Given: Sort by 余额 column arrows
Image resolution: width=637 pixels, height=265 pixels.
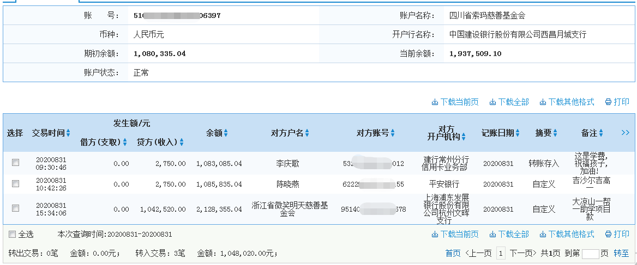Looking at the screenshot, I should pos(225,133).
